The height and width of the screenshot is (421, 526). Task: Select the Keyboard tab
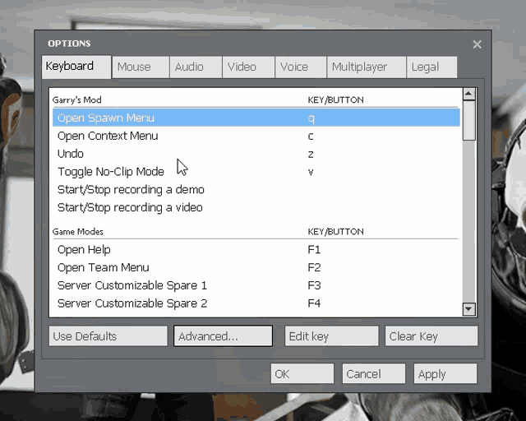point(76,67)
